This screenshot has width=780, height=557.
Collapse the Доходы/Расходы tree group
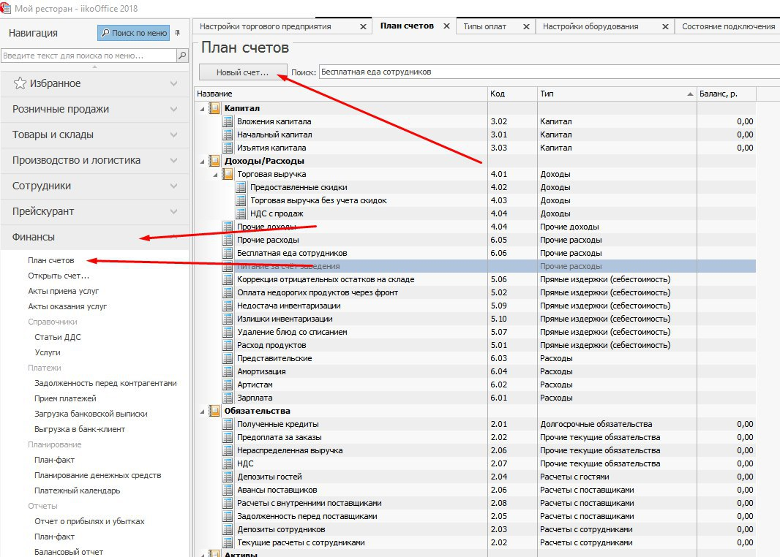[203, 161]
